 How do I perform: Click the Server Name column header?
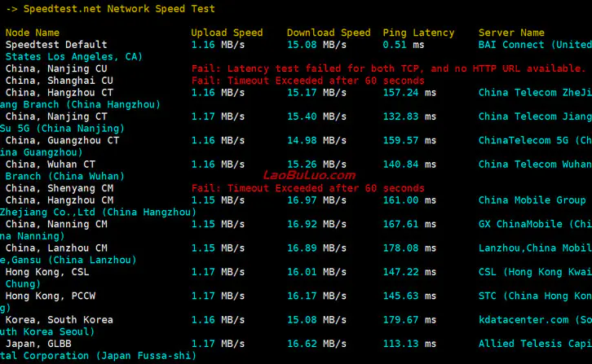(511, 33)
